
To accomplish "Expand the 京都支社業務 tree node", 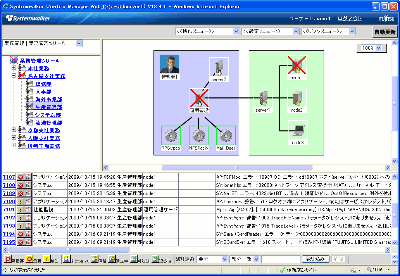I will pyautogui.click(x=14, y=130).
